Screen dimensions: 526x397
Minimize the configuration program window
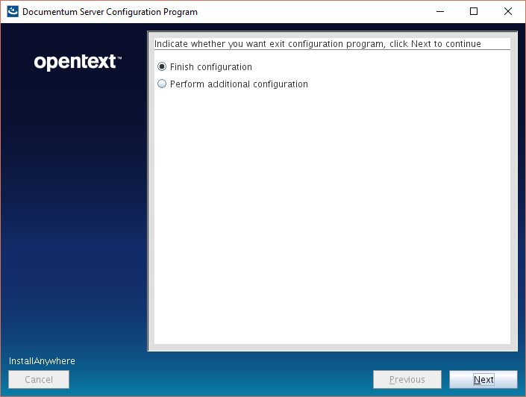439,12
